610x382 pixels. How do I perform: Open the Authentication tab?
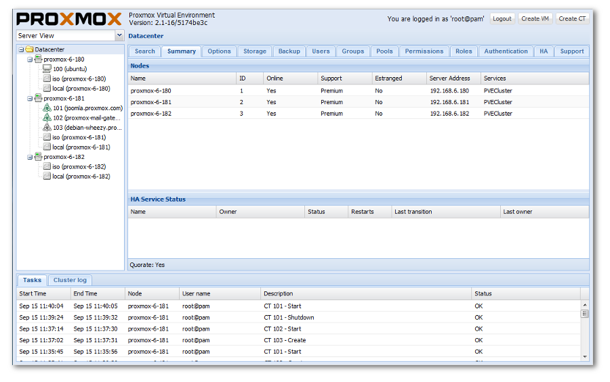click(x=506, y=51)
